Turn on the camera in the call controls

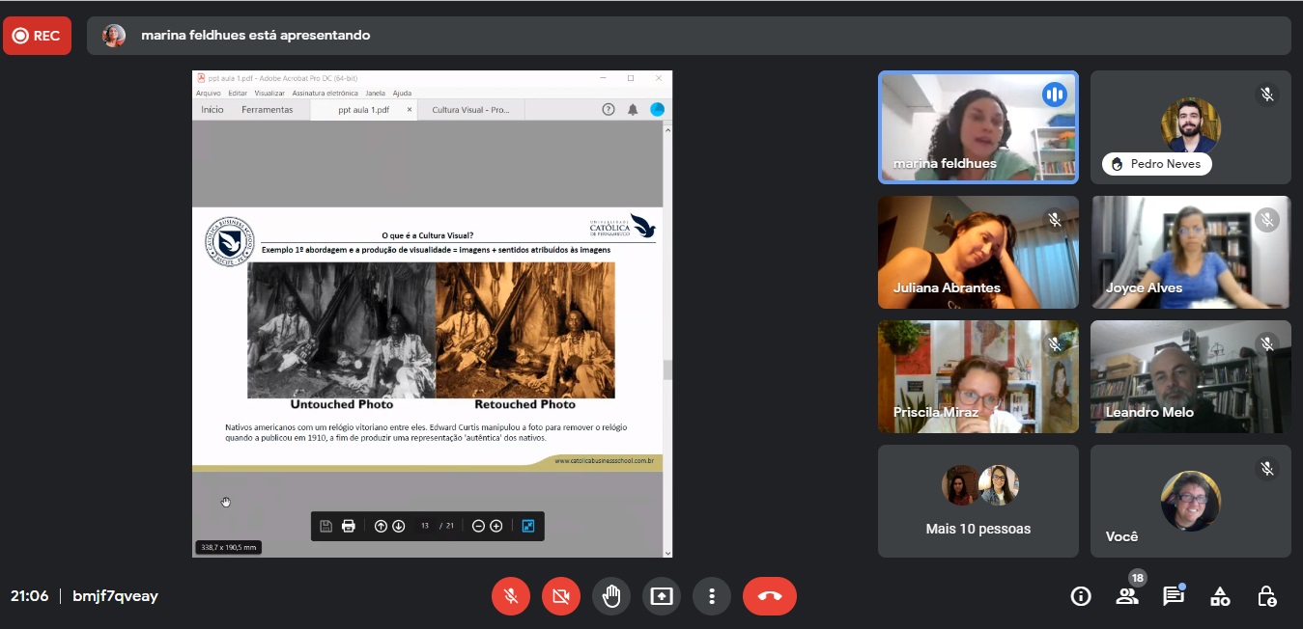tap(561, 596)
